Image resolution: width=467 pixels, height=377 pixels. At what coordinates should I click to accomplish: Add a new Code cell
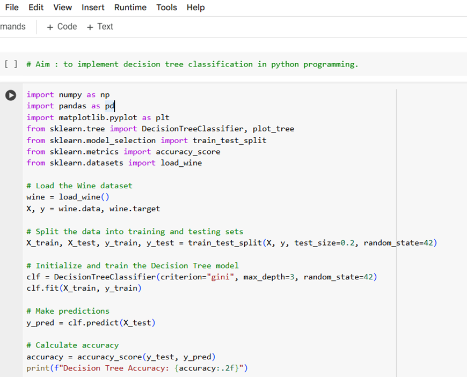point(62,27)
